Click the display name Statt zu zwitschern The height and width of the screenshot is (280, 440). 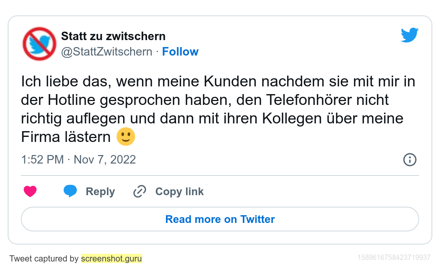tap(113, 36)
